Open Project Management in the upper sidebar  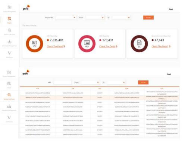tap(9, 9)
